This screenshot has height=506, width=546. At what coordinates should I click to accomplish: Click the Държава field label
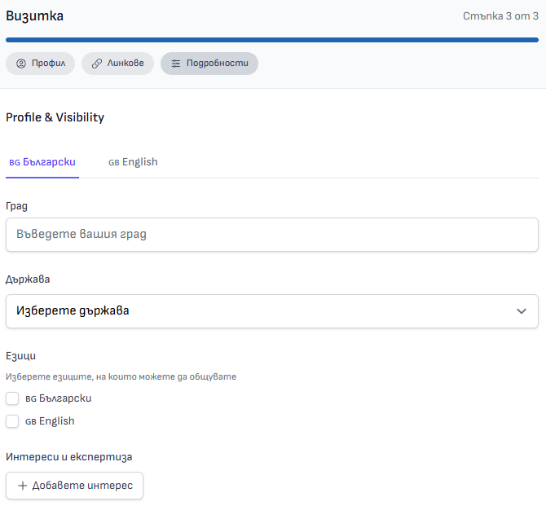point(28,279)
